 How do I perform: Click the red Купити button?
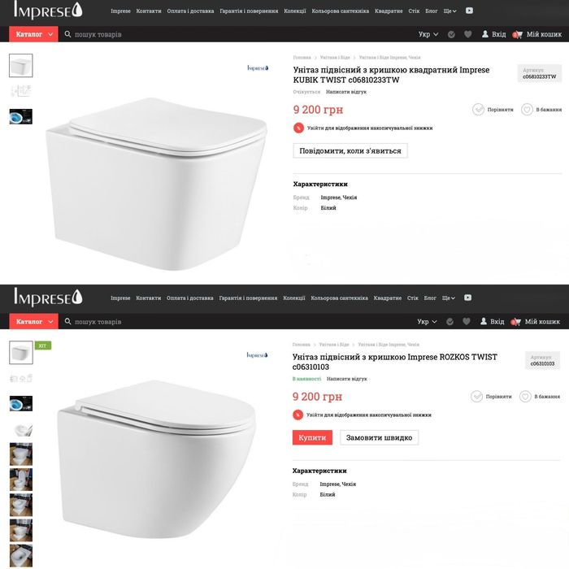(x=312, y=437)
